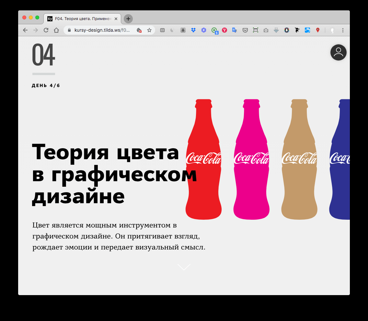The width and height of the screenshot is (368, 321).
Task: Click the black ninja figure extension
Action: 297,30
